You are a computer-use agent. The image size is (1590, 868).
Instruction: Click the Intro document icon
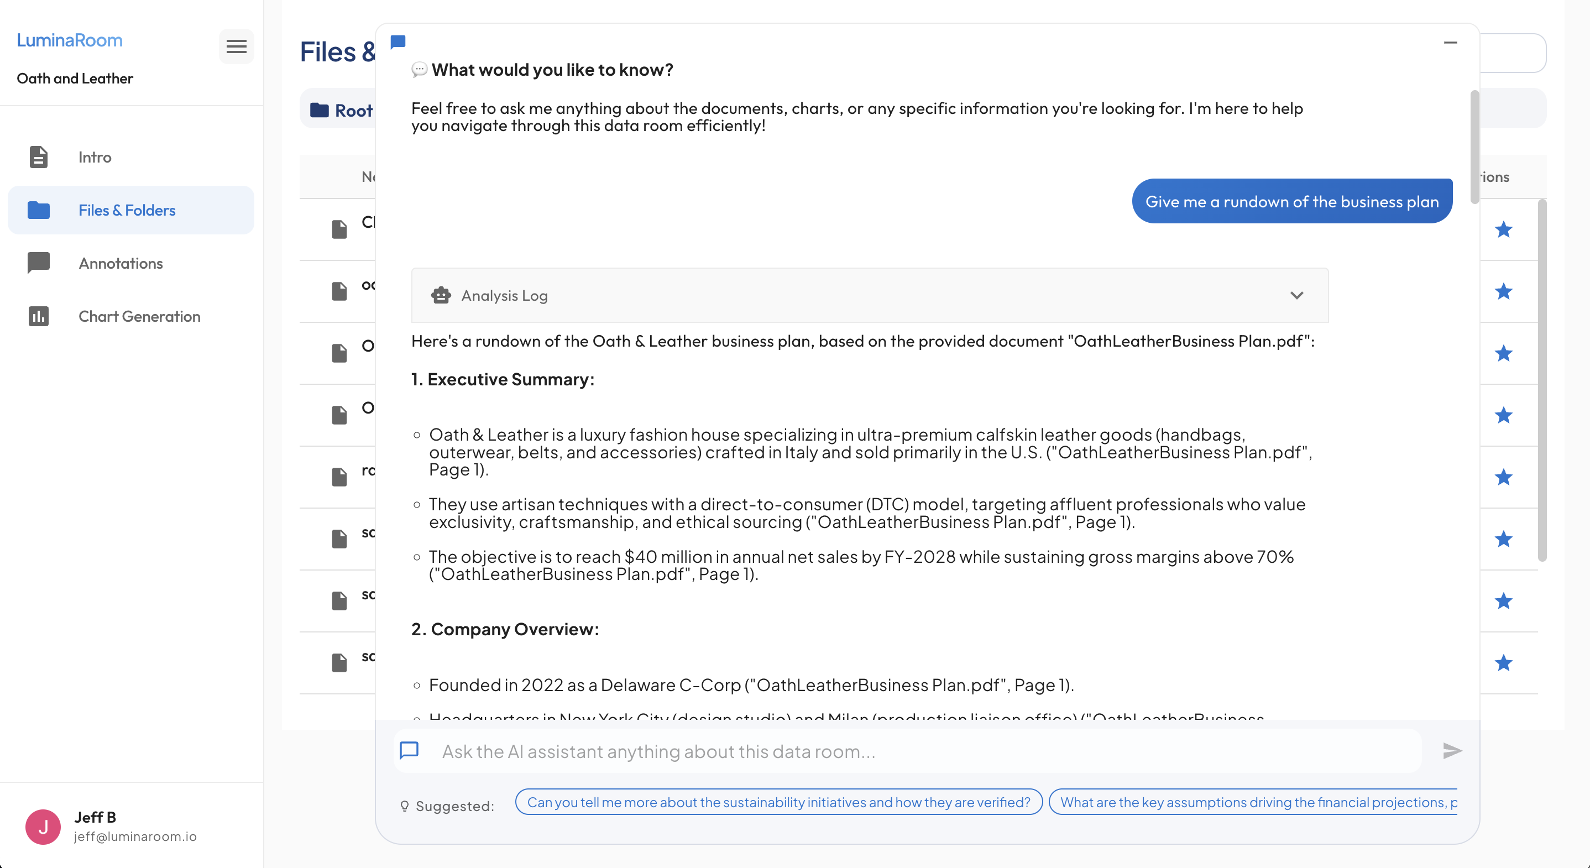pyautogui.click(x=38, y=157)
